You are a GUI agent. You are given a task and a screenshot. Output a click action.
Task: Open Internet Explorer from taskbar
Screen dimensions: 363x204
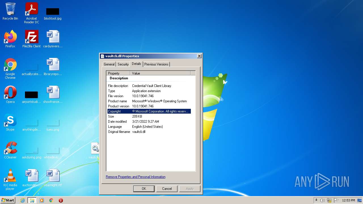tap(22, 200)
